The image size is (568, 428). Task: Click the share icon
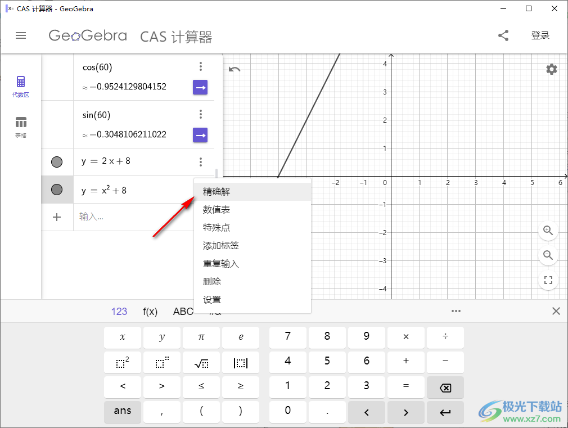point(503,35)
